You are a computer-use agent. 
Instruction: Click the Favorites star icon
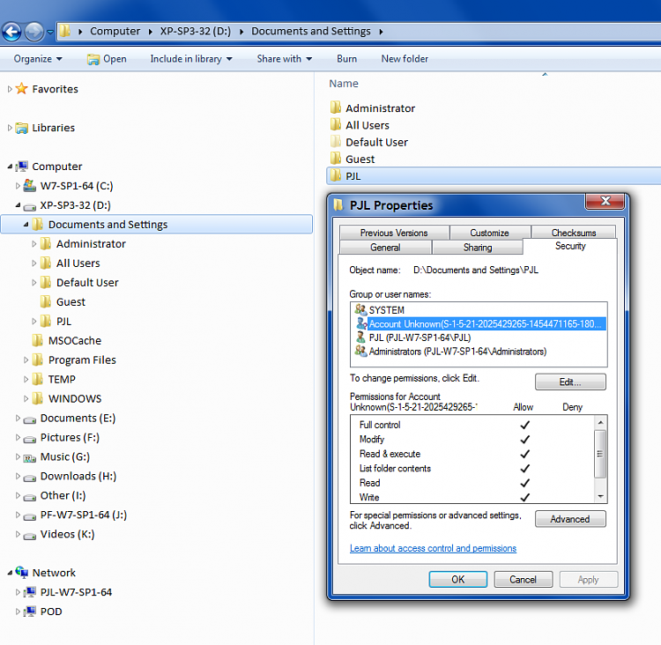click(x=22, y=89)
